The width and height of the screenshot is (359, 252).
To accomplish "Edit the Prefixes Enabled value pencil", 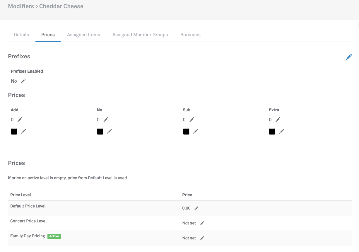I will coord(23,81).
